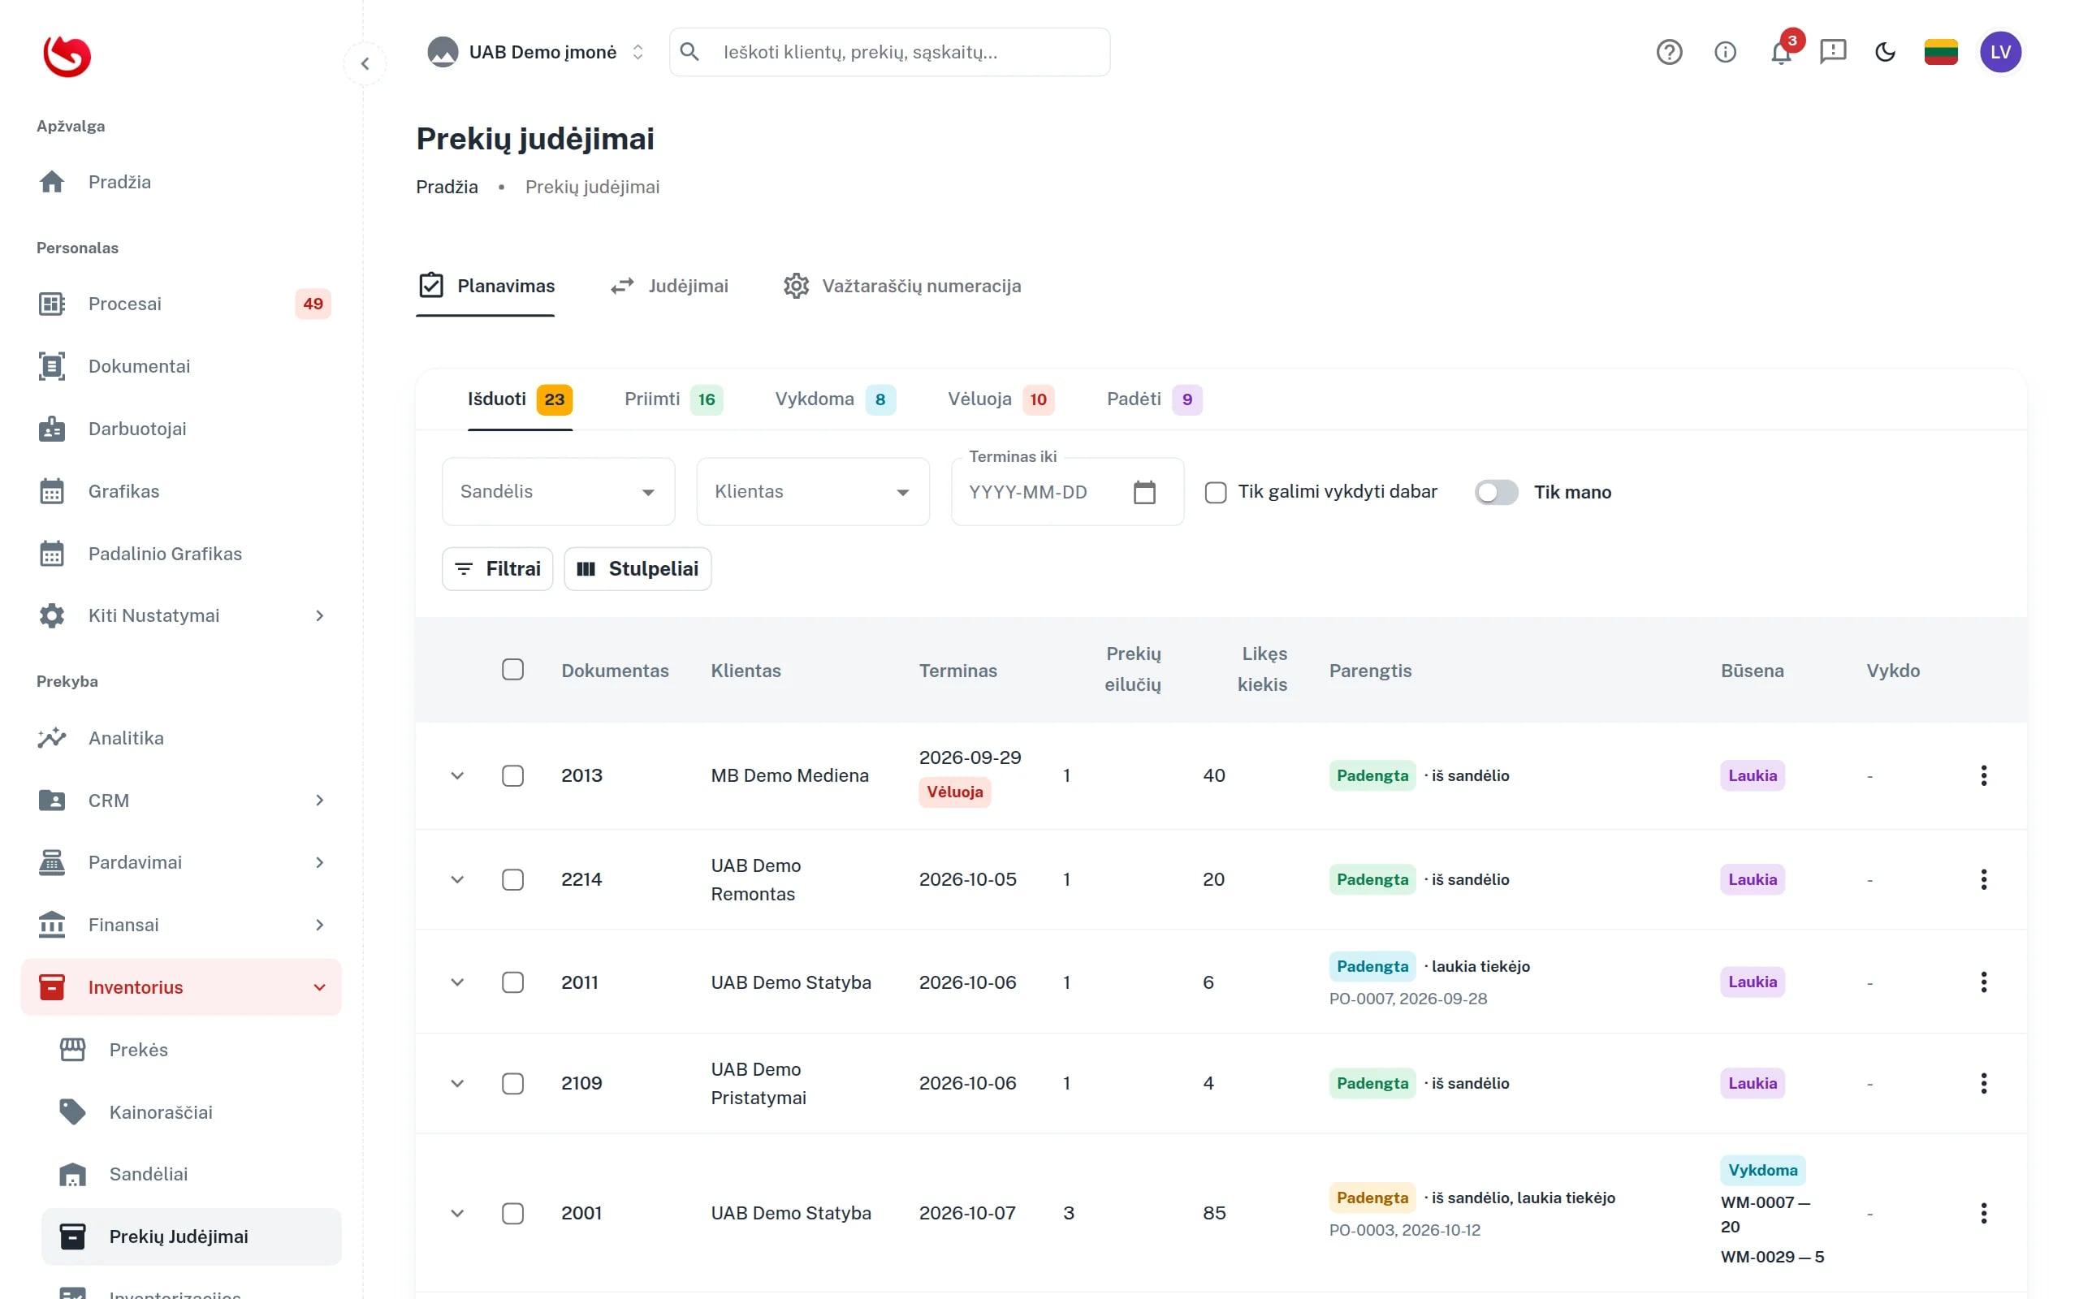2079x1299 pixels.
Task: Switch to dark mode moon icon
Action: 1885,53
